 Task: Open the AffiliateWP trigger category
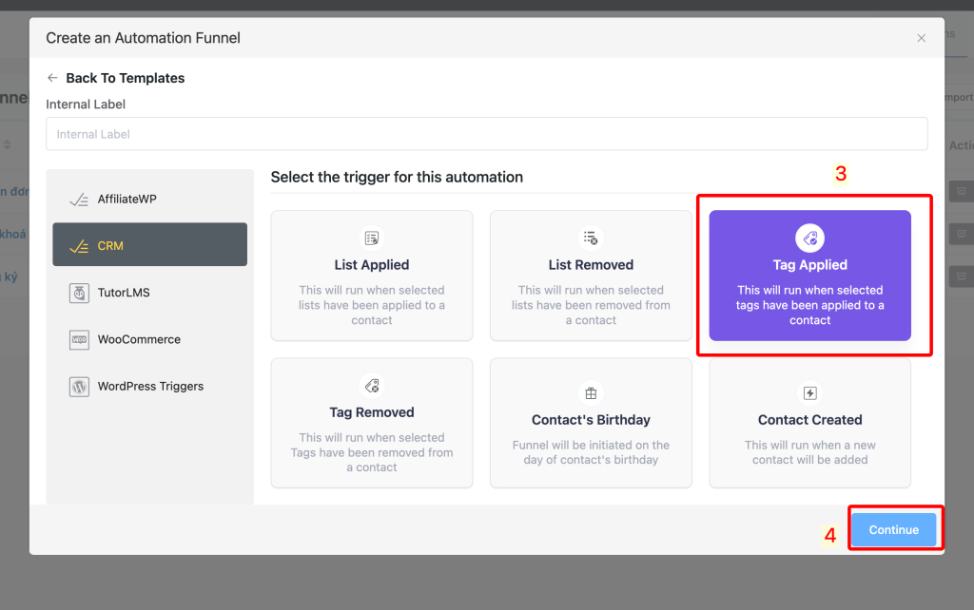tap(127, 200)
